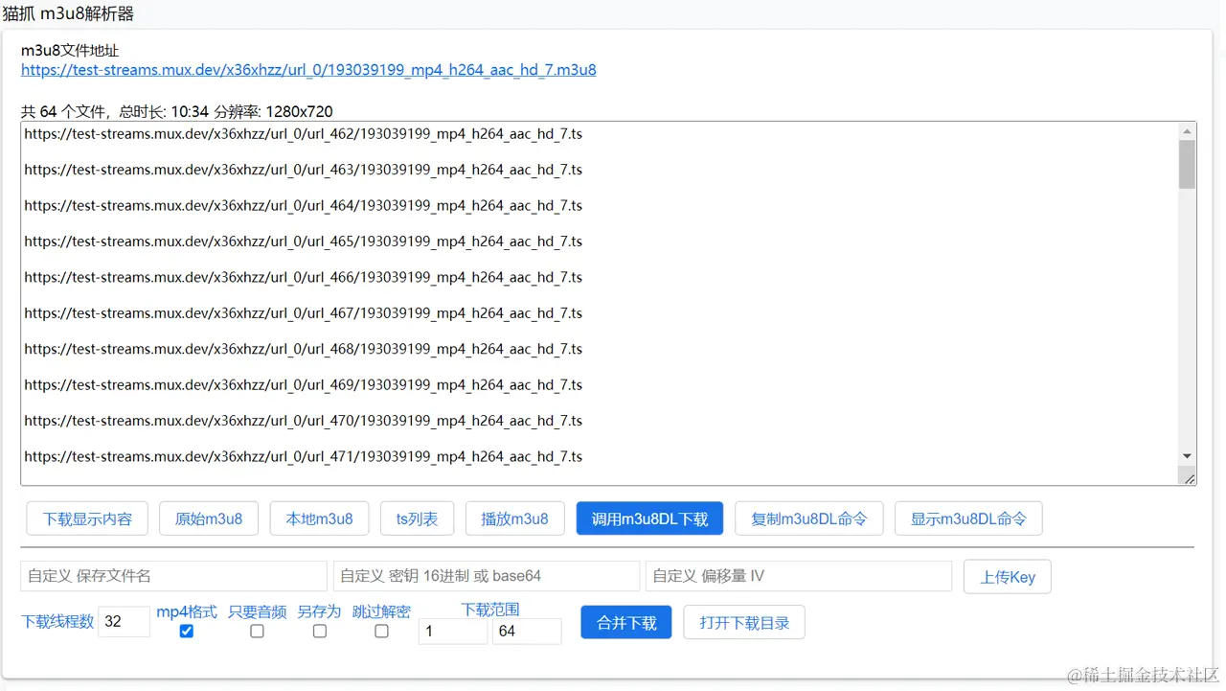The height and width of the screenshot is (691, 1226).
Task: Click the url_463 ts file line
Action: (304, 170)
